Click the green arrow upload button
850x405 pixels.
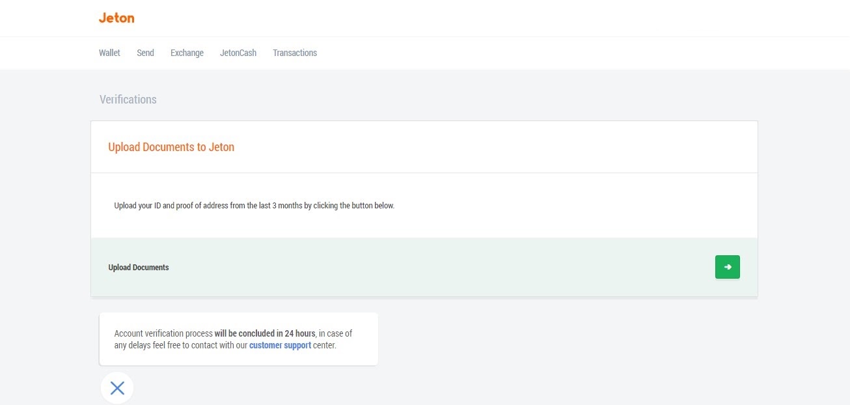[x=727, y=267]
